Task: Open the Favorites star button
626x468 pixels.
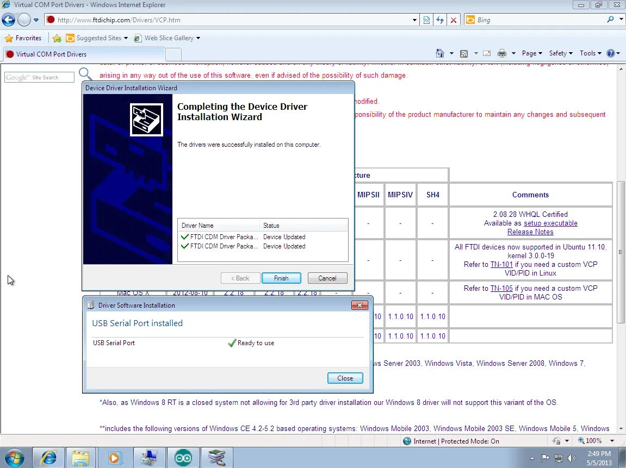Action: pyautogui.click(x=23, y=38)
